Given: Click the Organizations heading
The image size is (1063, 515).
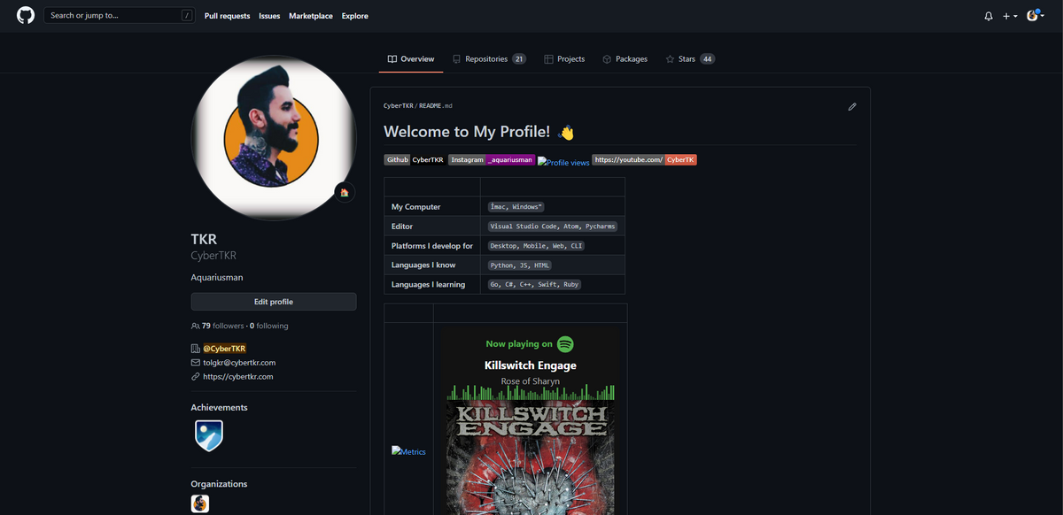Looking at the screenshot, I should (220, 484).
